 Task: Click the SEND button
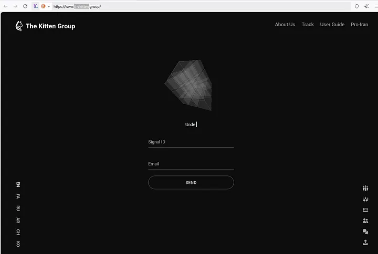click(191, 183)
